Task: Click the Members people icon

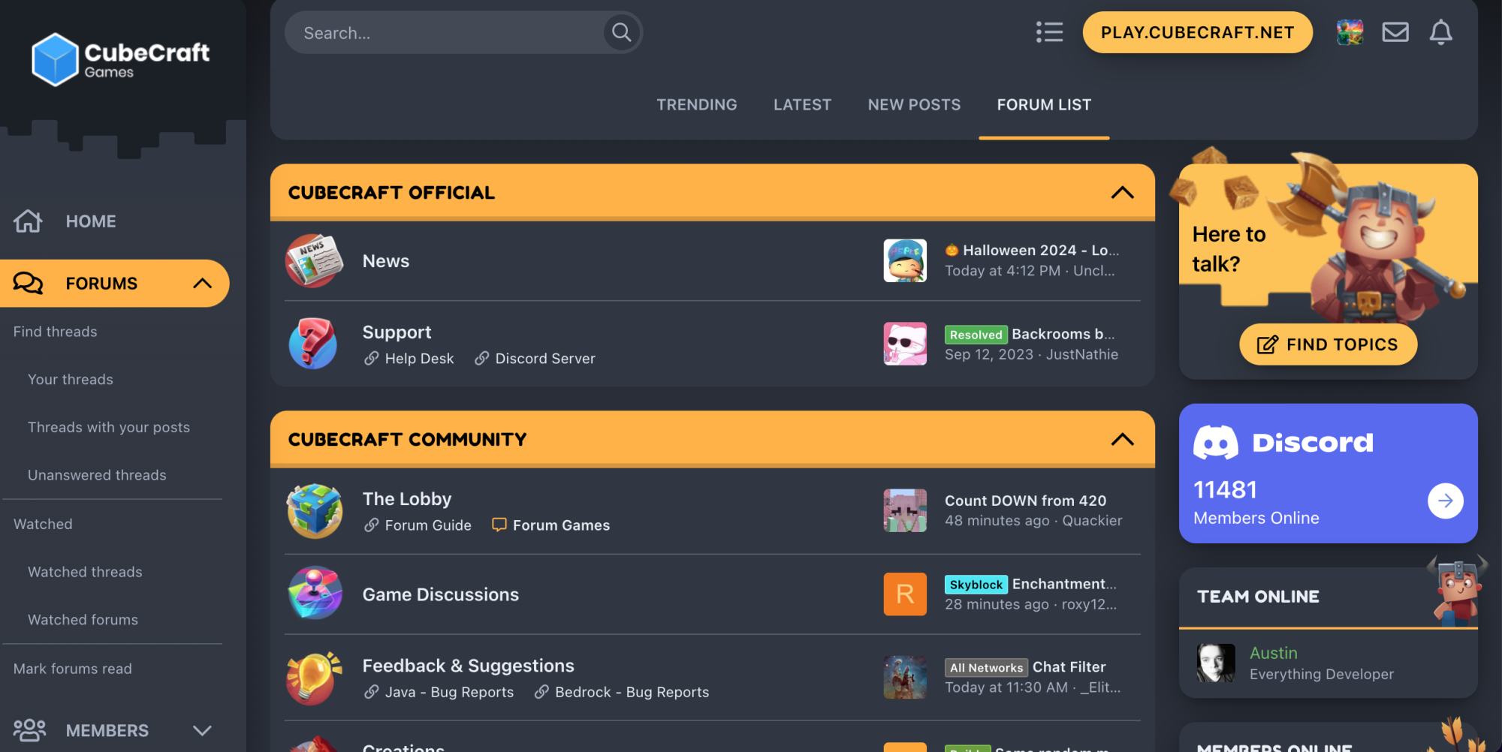Action: [x=29, y=730]
